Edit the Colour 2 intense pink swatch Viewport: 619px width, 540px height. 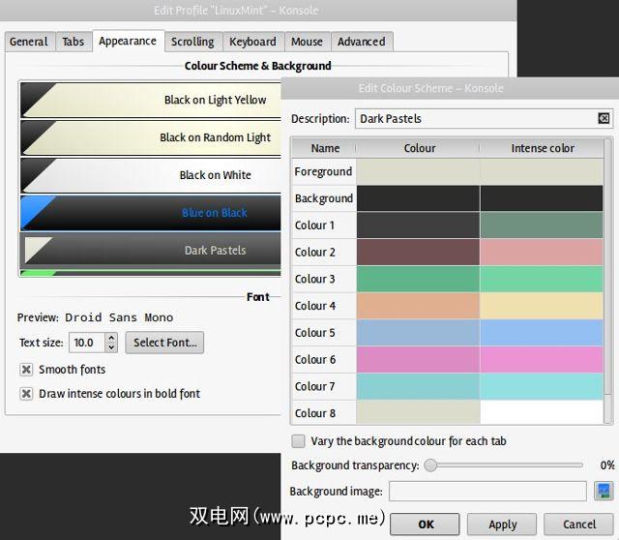[x=542, y=252]
